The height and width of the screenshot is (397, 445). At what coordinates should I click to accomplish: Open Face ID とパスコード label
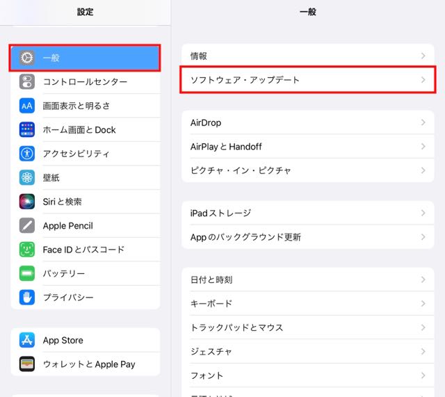[83, 250]
